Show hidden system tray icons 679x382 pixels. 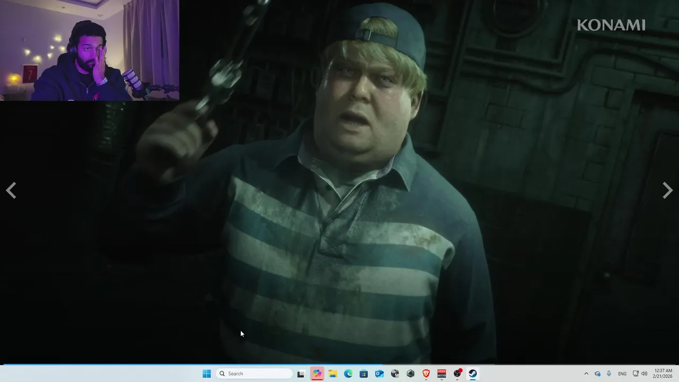tap(586, 374)
